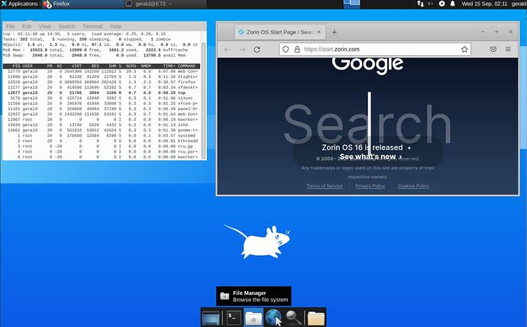527x327 pixels.
Task: Open terminal File menu
Action: [11, 26]
